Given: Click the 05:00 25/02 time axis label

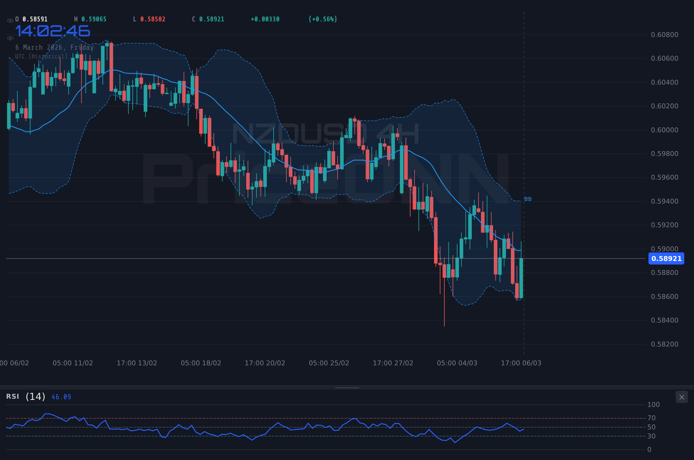Looking at the screenshot, I should point(329,363).
